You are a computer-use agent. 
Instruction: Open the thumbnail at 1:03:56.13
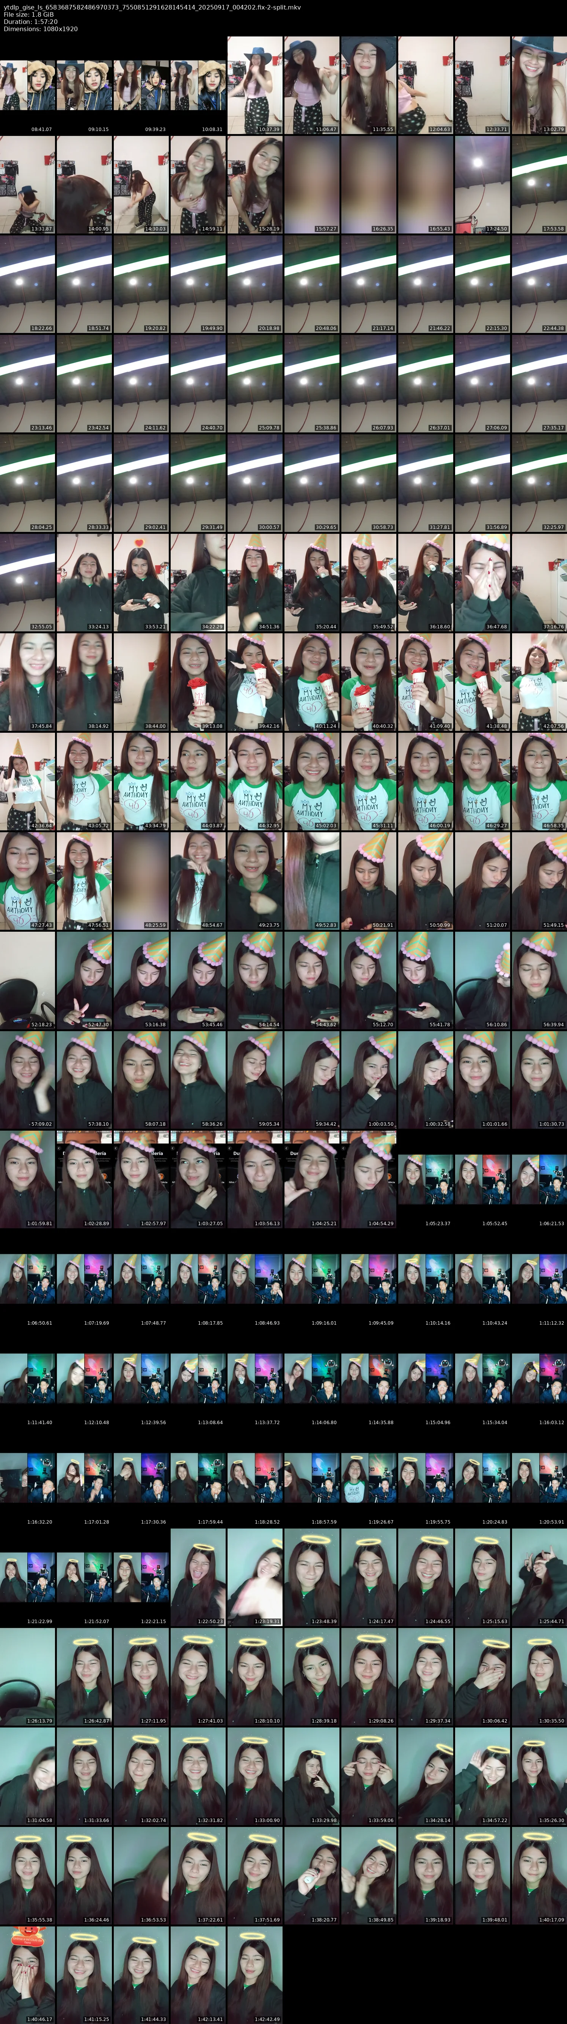click(255, 1179)
